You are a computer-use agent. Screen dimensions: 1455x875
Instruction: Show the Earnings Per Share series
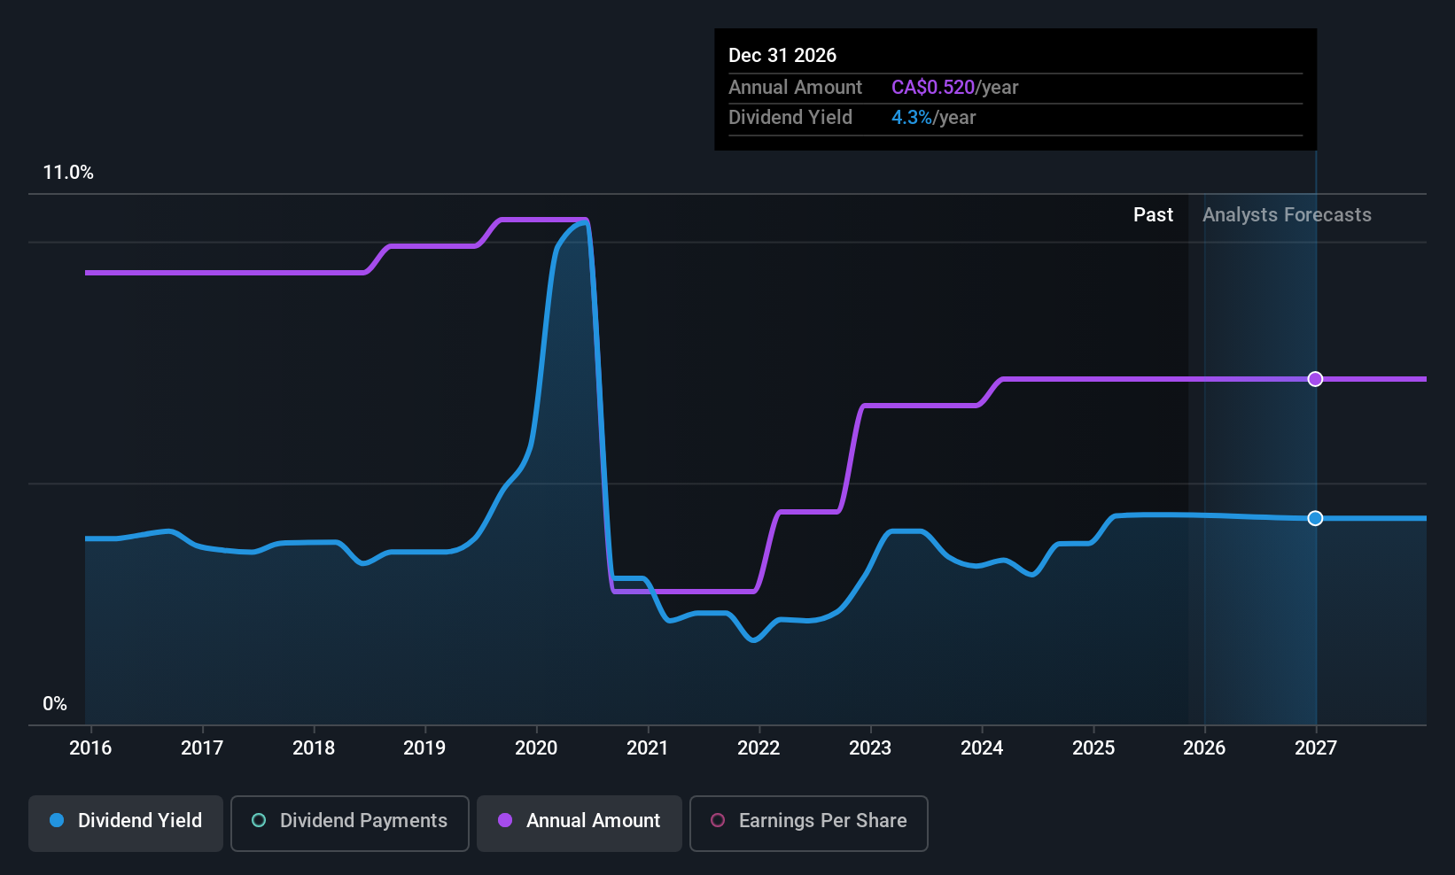click(808, 823)
